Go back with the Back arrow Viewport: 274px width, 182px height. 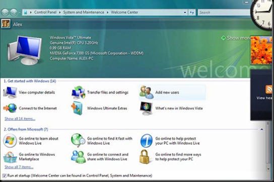point(5,13)
